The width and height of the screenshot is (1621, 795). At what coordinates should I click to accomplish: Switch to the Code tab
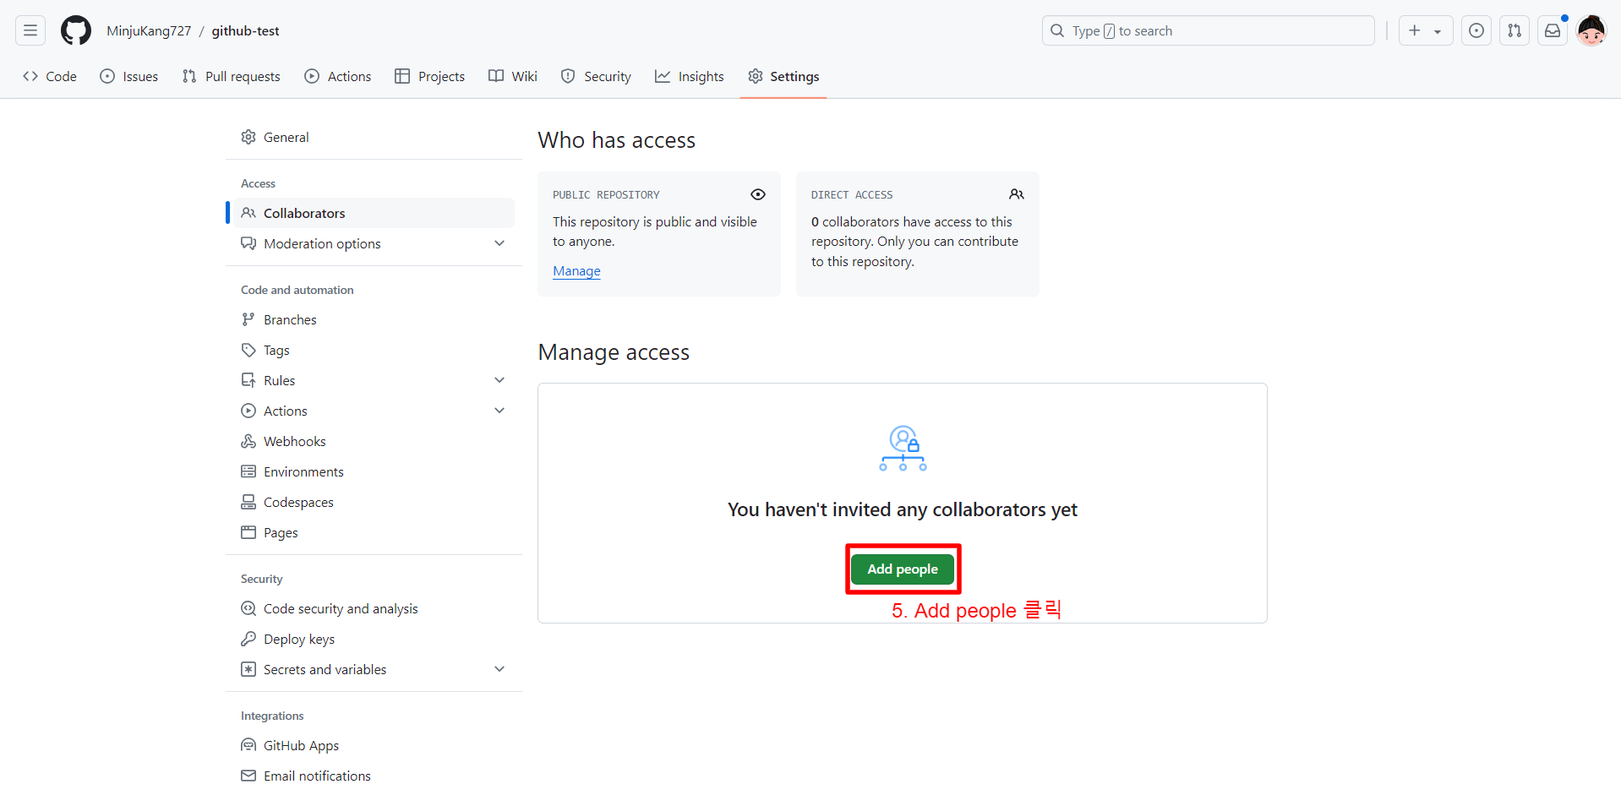(50, 76)
